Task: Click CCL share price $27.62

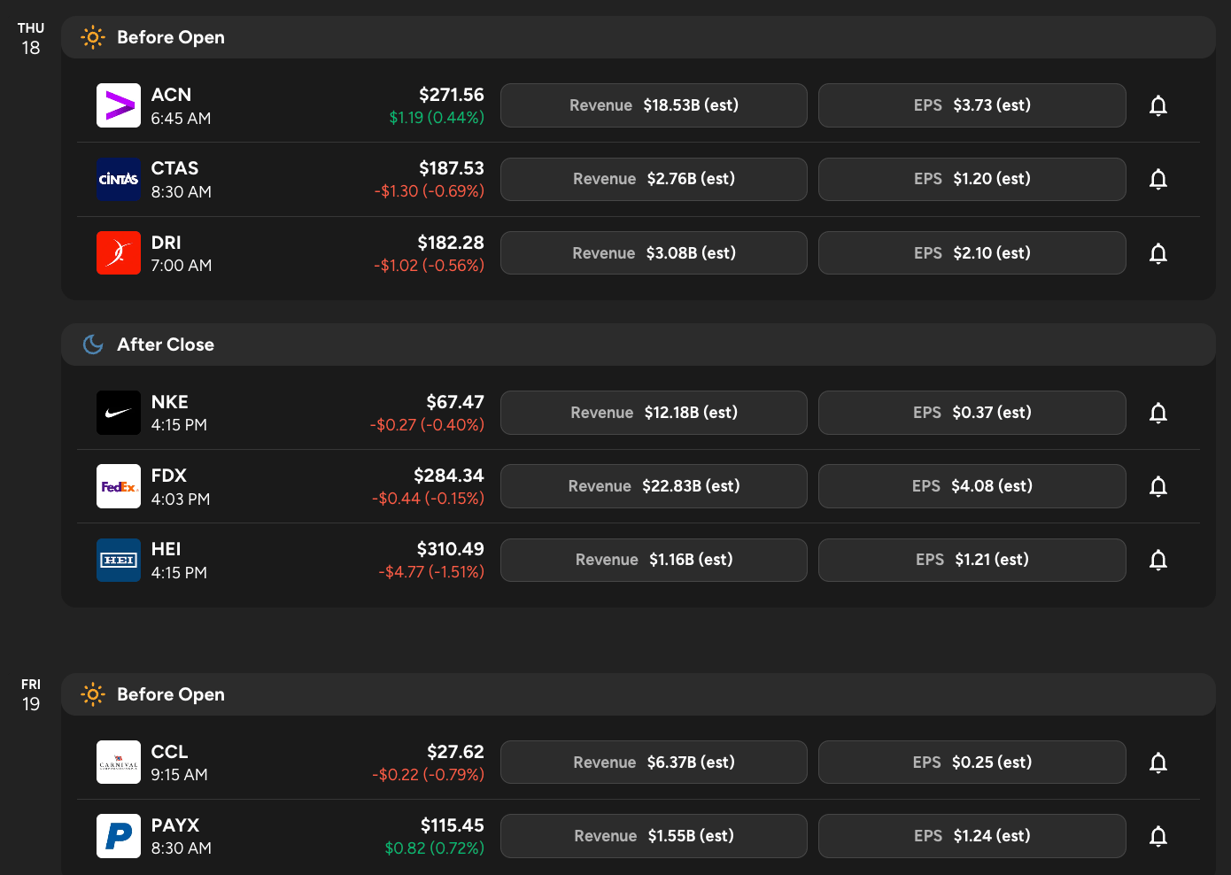Action: click(x=455, y=752)
